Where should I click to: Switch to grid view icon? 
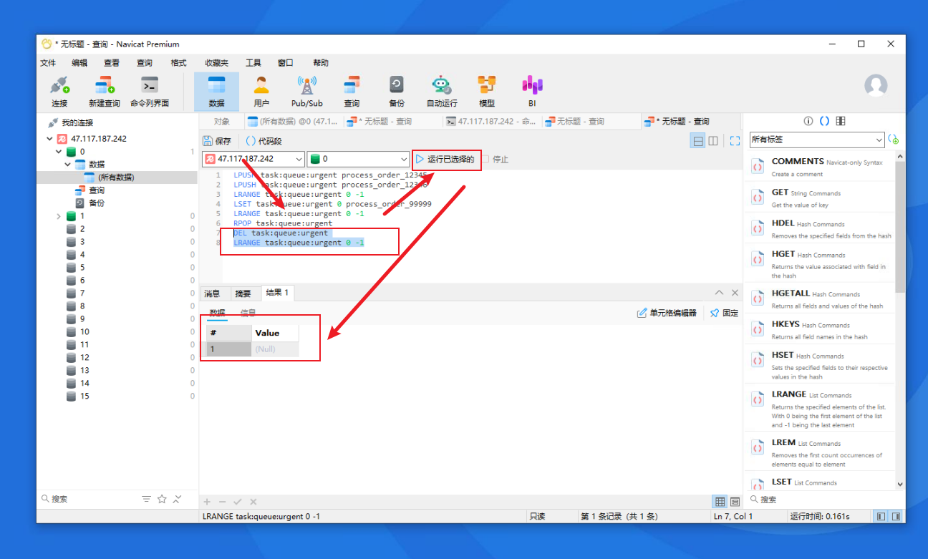tap(720, 502)
